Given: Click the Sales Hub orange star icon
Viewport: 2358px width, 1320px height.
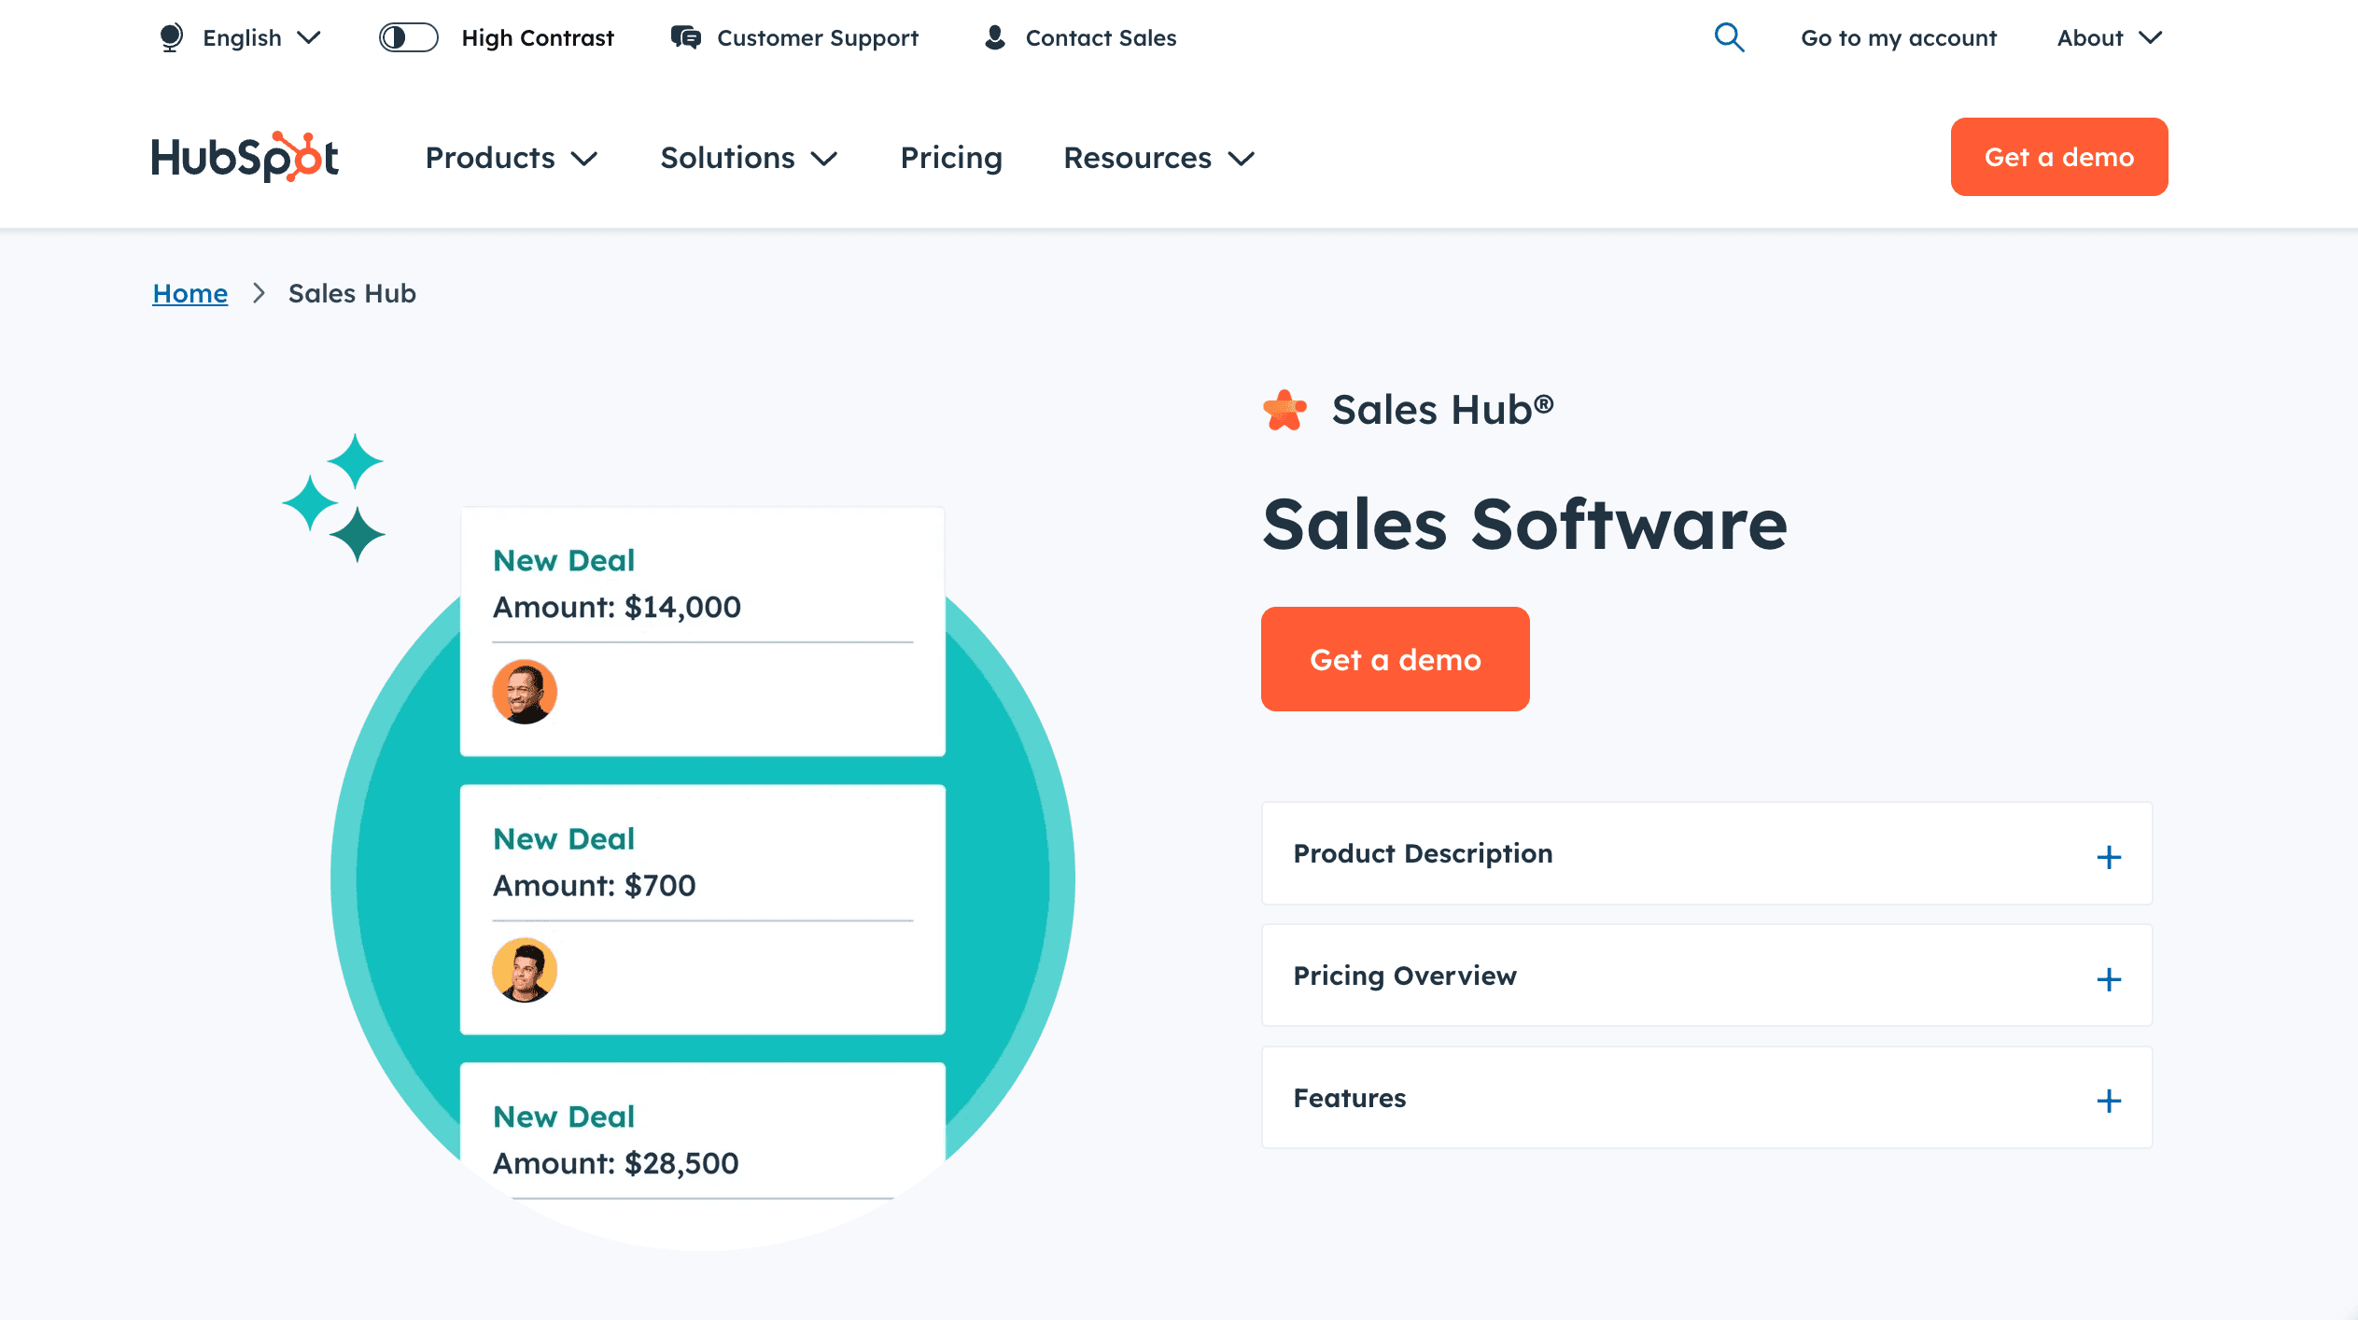Looking at the screenshot, I should coord(1286,410).
